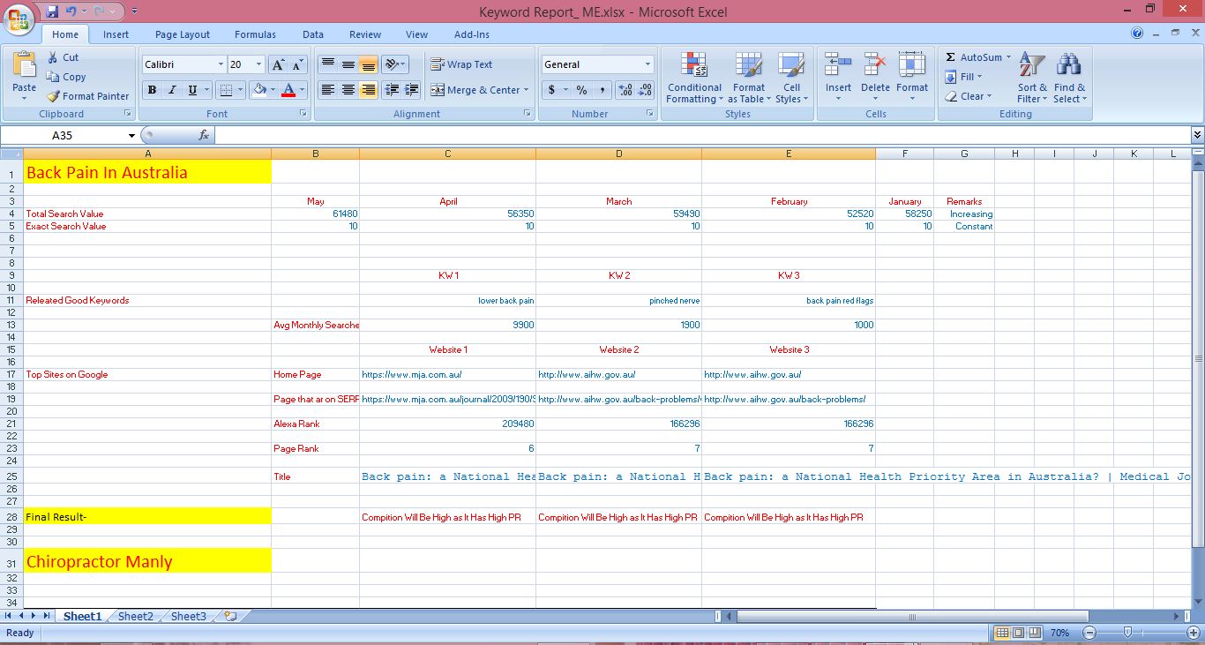The height and width of the screenshot is (645, 1205).
Task: Click the Save icon in quick access toolbar
Action: click(x=52, y=11)
